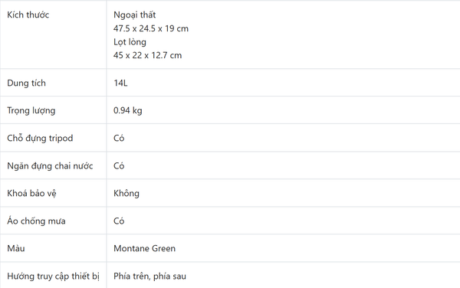460x288 pixels.
Task: Click the Lọt lòng dimension heading
Action: (130, 42)
